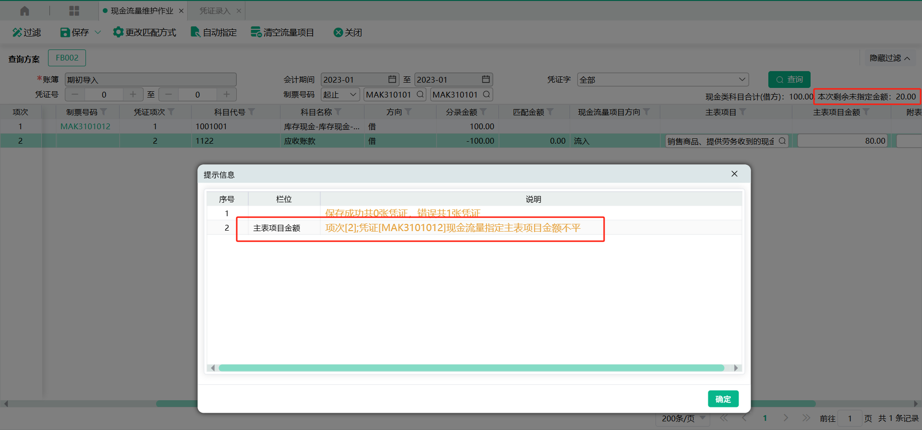The image size is (922, 430).
Task: Open the 凭证字 dropdown
Action: (663, 80)
